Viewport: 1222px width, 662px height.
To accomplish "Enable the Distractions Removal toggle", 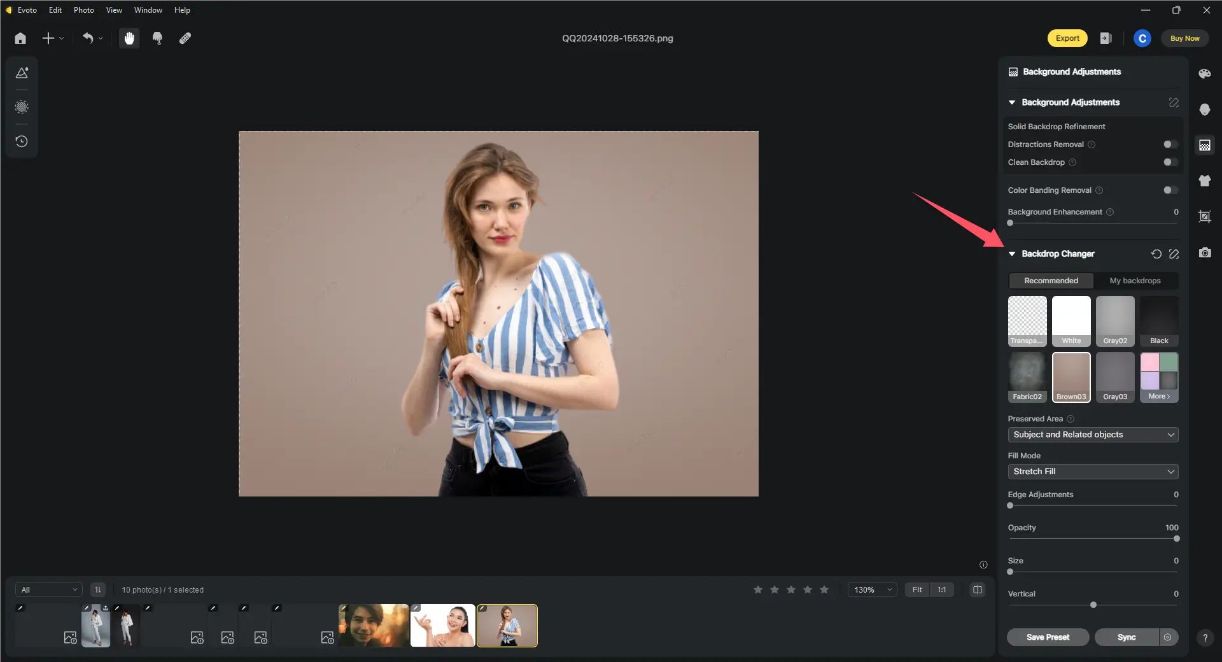I will 1169,144.
